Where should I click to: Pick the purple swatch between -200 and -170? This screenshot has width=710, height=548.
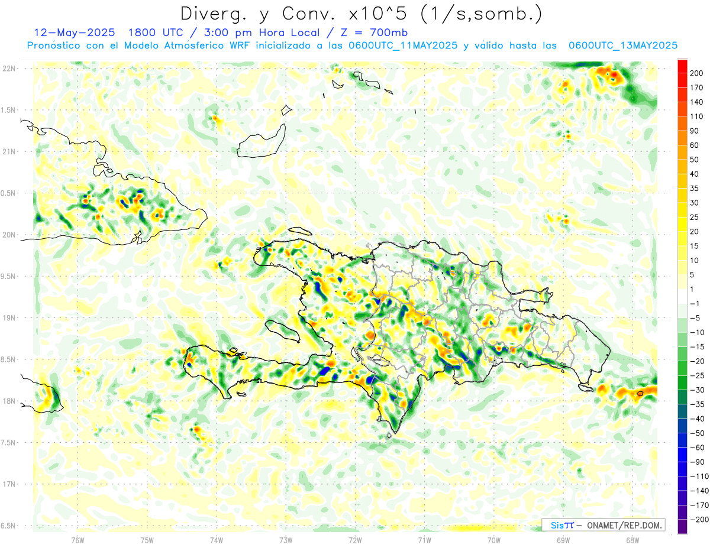[683, 513]
